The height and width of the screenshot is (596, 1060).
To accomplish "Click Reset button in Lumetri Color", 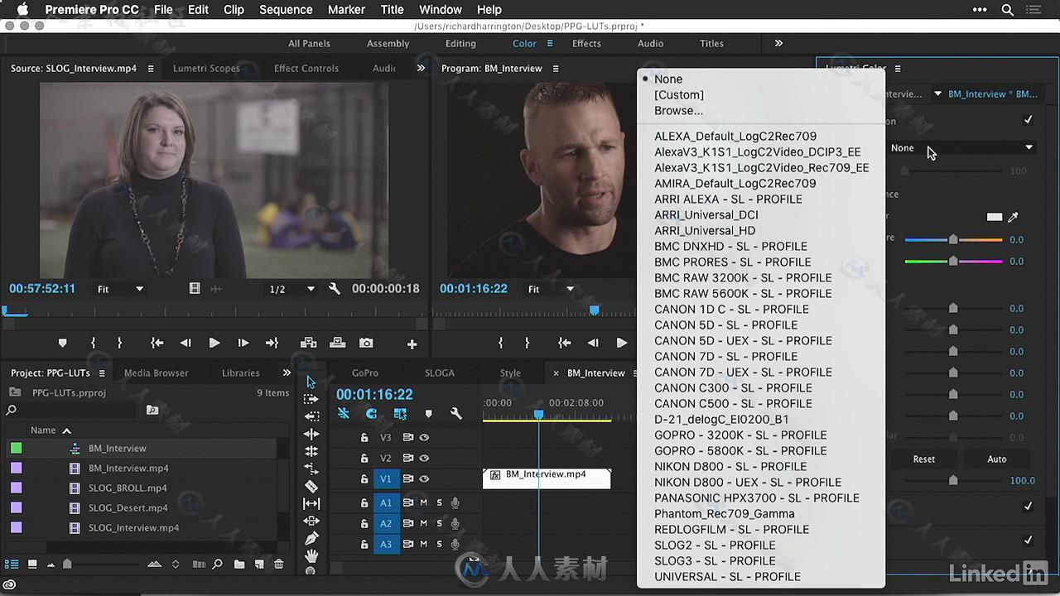I will (924, 459).
